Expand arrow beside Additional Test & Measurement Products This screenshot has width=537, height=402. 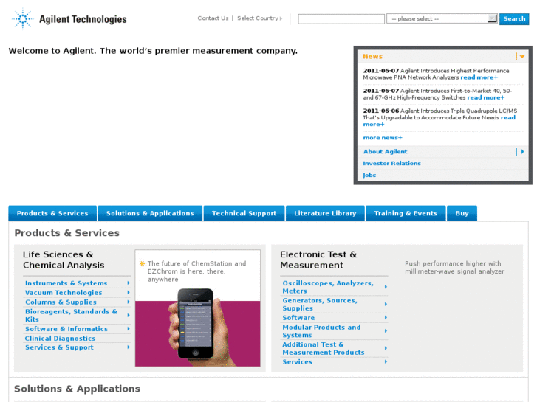[386, 348]
